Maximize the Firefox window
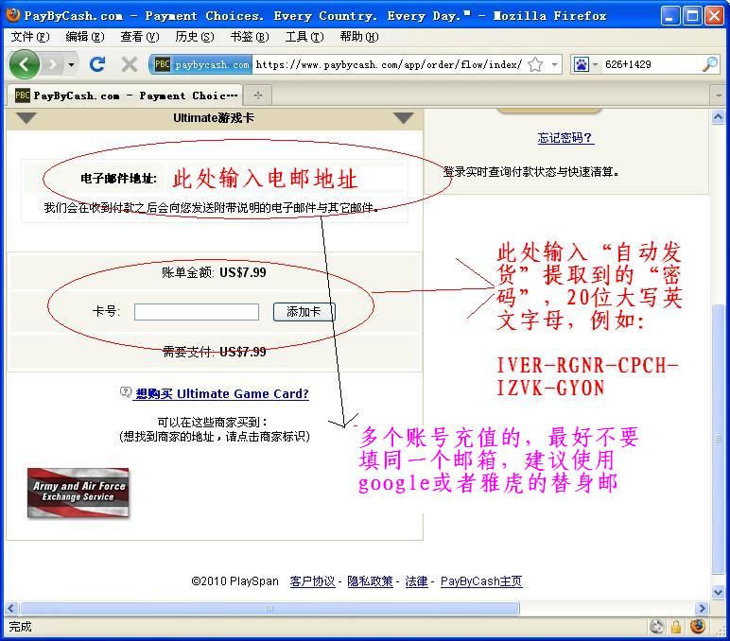The width and height of the screenshot is (730, 641). click(x=692, y=16)
